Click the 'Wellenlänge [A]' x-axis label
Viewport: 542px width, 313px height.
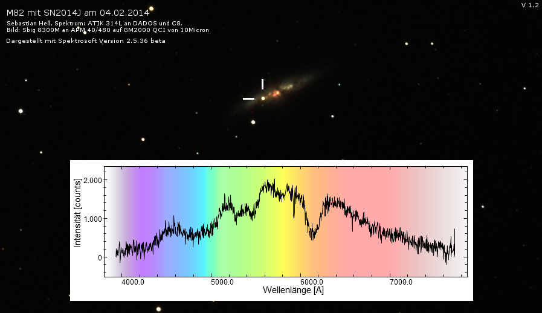(x=293, y=291)
